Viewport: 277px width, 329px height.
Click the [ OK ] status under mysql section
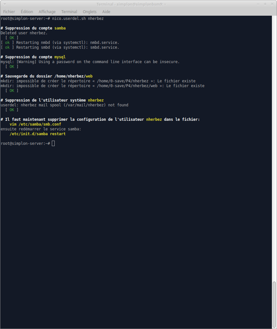coord(12,67)
